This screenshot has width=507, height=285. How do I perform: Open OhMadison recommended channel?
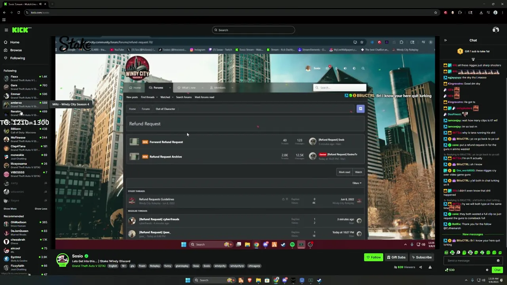pyautogui.click(x=25, y=224)
